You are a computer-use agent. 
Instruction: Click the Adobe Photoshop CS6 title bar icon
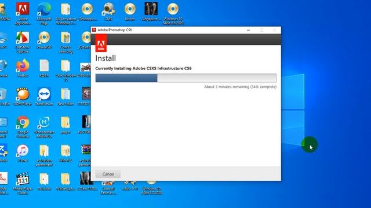coord(94,30)
